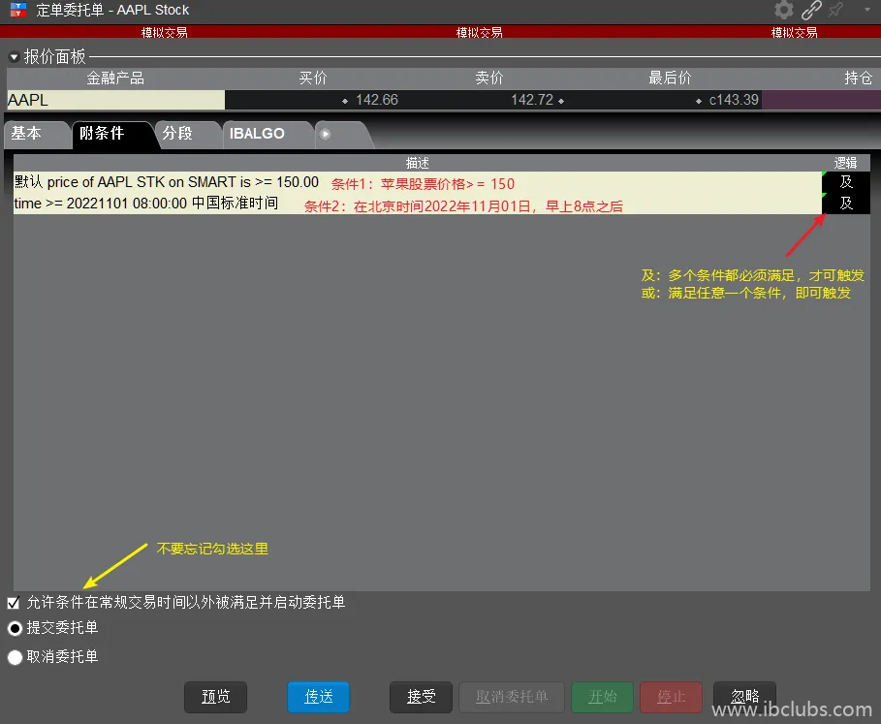Screen dimensions: 881x724
Task: Click the TWS app logo icon
Action: click(x=17, y=10)
